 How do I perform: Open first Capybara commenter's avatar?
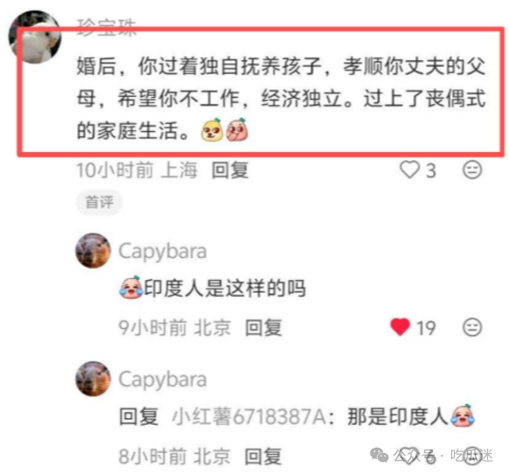coord(93,250)
